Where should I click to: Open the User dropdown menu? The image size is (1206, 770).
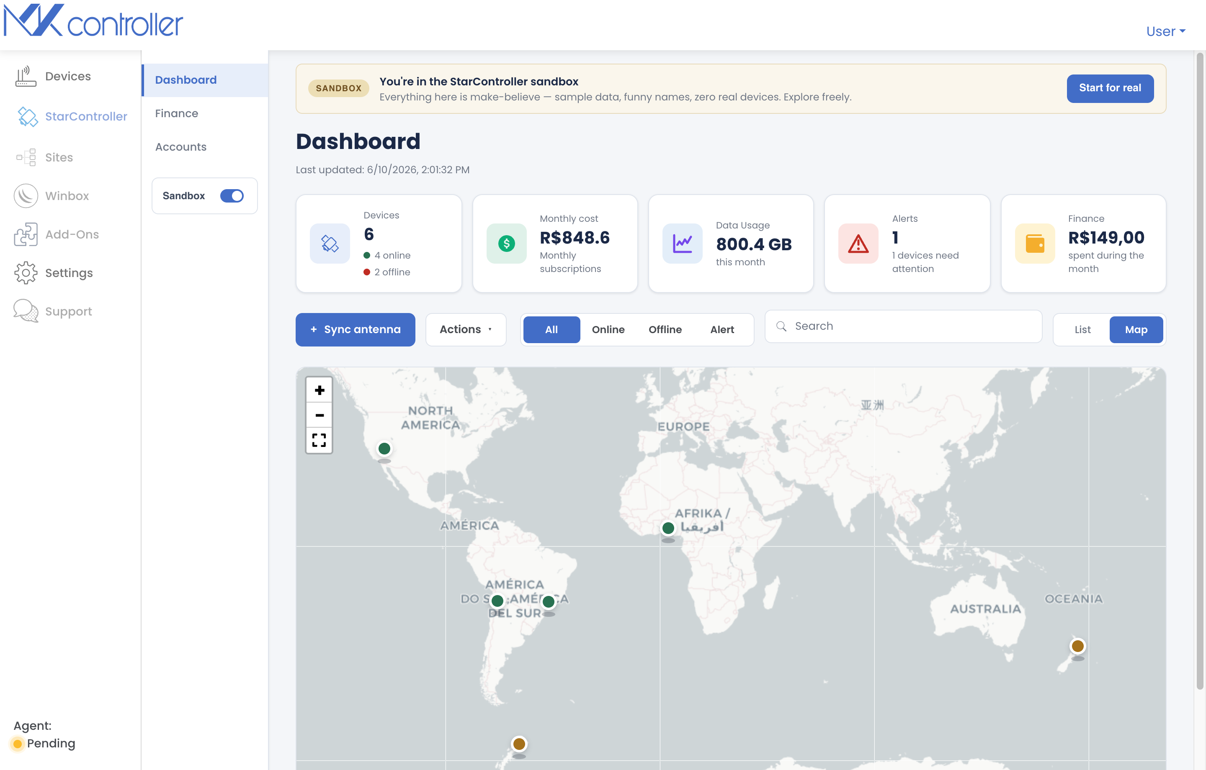pos(1166,31)
